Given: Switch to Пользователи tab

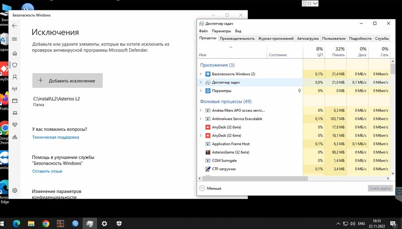Looking at the screenshot, I should coord(334,39).
